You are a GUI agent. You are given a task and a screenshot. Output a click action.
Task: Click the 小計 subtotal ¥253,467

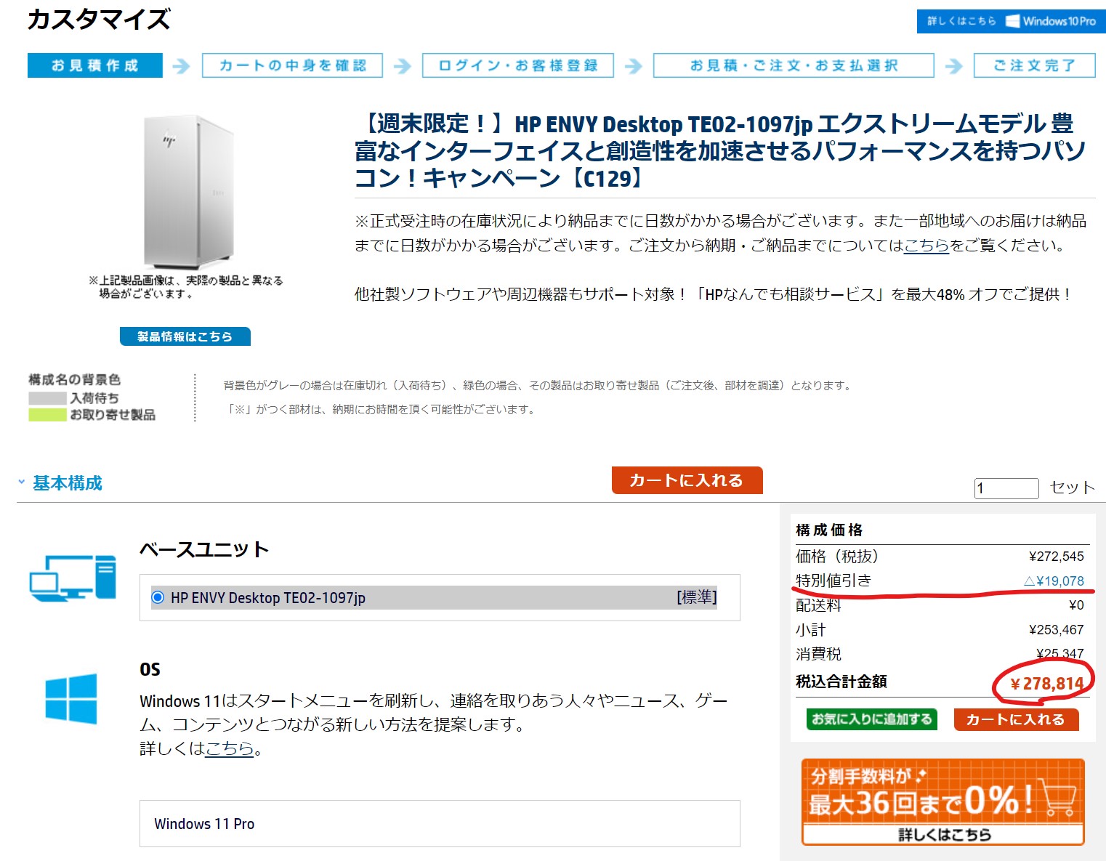(1057, 630)
